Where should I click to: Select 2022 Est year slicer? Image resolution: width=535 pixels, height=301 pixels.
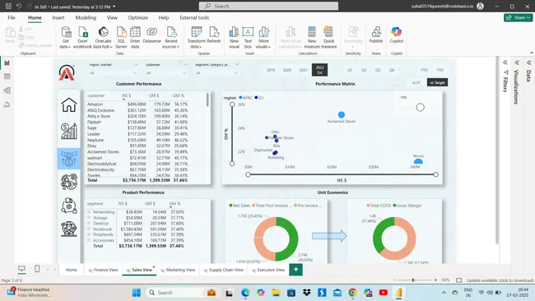319,70
